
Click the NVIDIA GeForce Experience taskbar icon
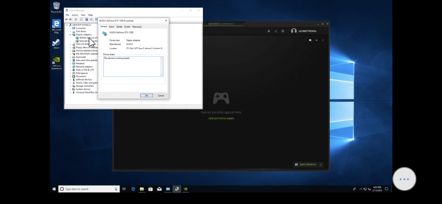click(186, 189)
